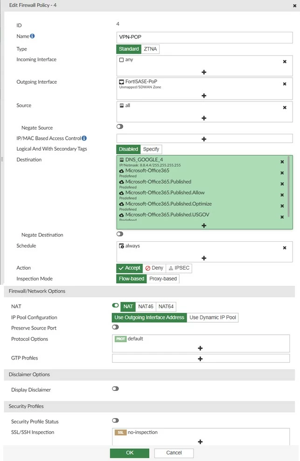The height and width of the screenshot is (461, 300).
Task: Click the Name field containing VPN-POP
Action: pyautogui.click(x=204, y=37)
